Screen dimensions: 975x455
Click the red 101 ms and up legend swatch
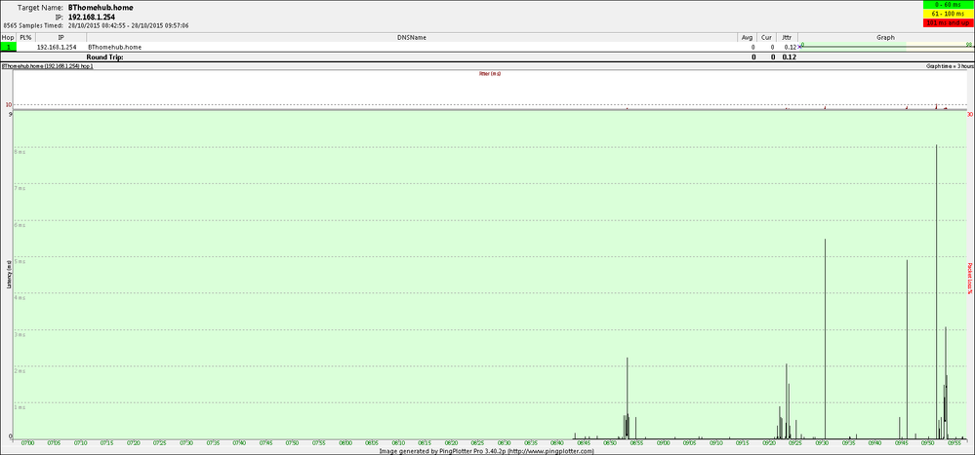click(x=949, y=23)
